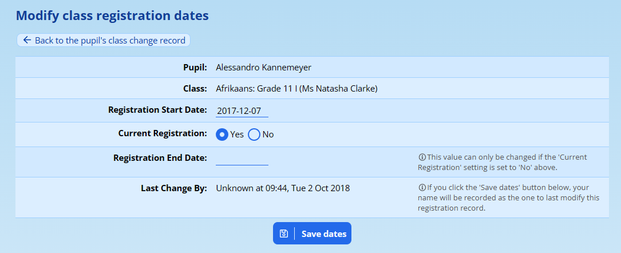Click info icon beside Last Change By note
This screenshot has width=621, height=253.
(422, 188)
